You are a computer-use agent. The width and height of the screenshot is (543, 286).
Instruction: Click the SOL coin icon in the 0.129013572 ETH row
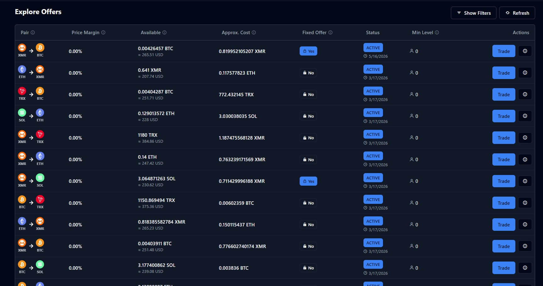22,113
